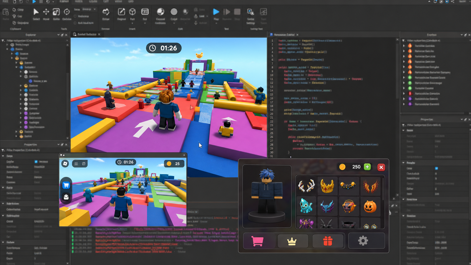Select the fiery wings accessory item
Image resolution: width=471 pixels, height=265 pixels.
(370, 186)
